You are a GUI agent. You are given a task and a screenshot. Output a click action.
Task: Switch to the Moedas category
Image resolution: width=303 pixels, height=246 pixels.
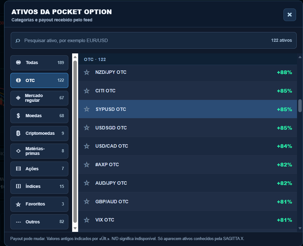(x=39, y=116)
